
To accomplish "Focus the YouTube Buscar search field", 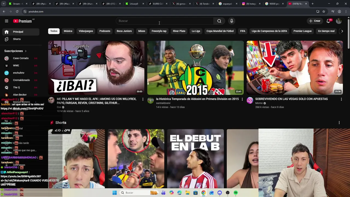I will tap(165, 21).
